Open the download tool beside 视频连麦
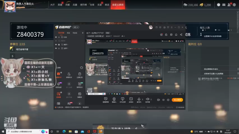The image size is (239, 134). [x=69, y=85]
